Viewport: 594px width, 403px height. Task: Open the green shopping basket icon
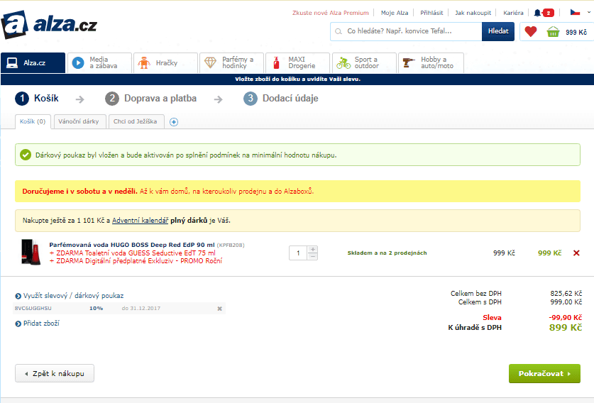tap(553, 32)
